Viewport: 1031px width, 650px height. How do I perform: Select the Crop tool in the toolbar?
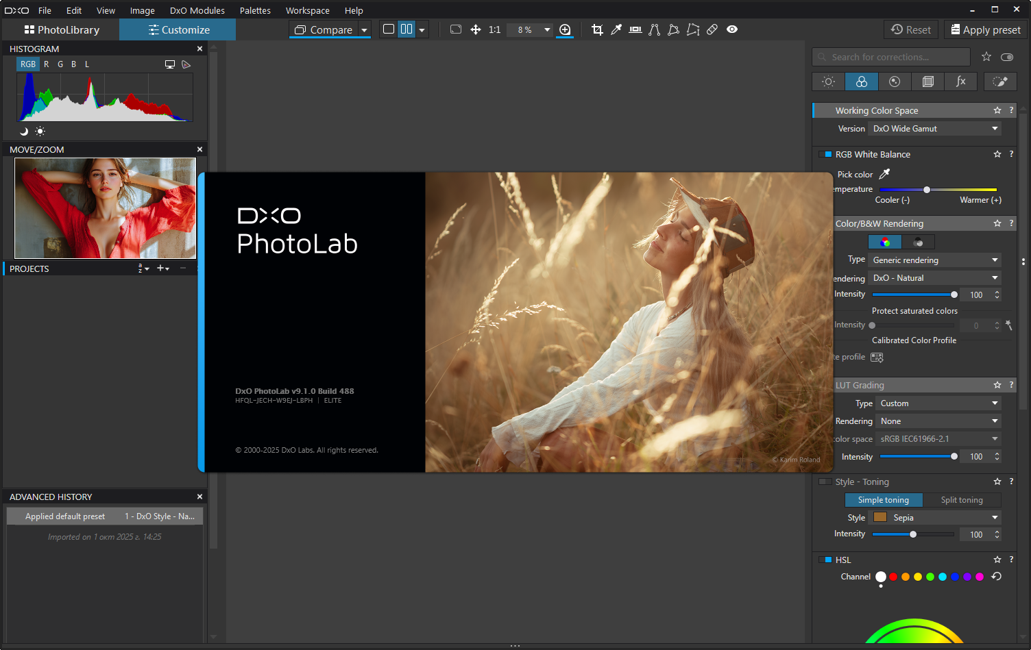[x=597, y=29]
